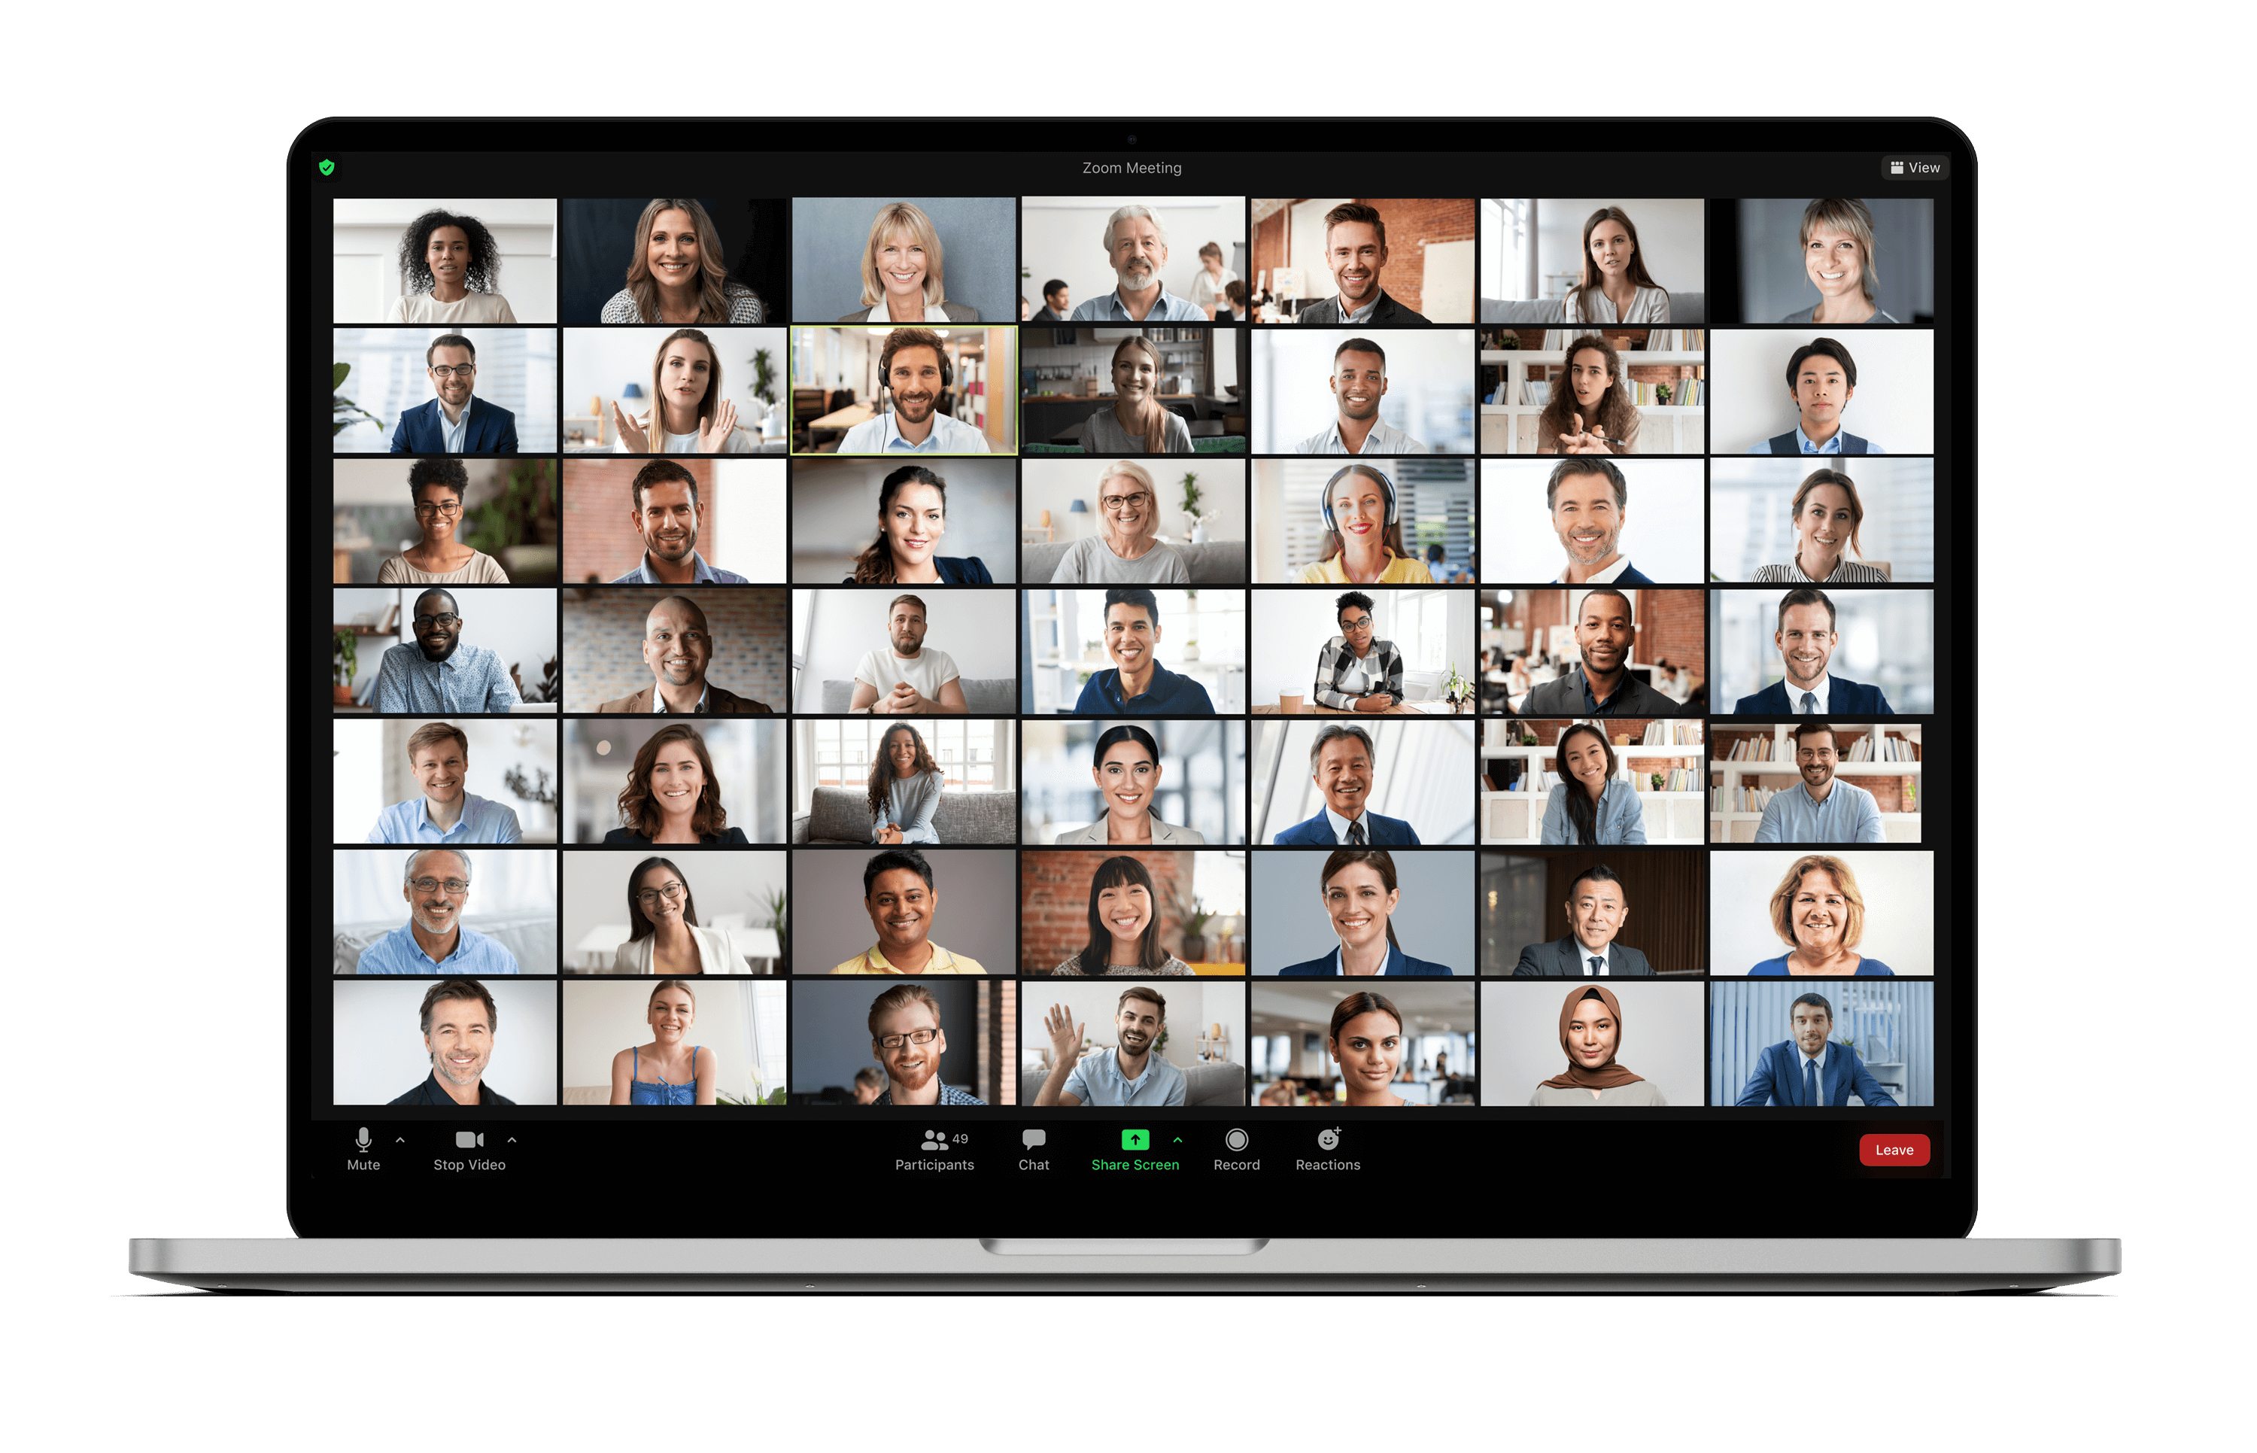Click the Share Screen icon
Screen dimensions: 2257x1453
pyautogui.click(x=1134, y=1148)
